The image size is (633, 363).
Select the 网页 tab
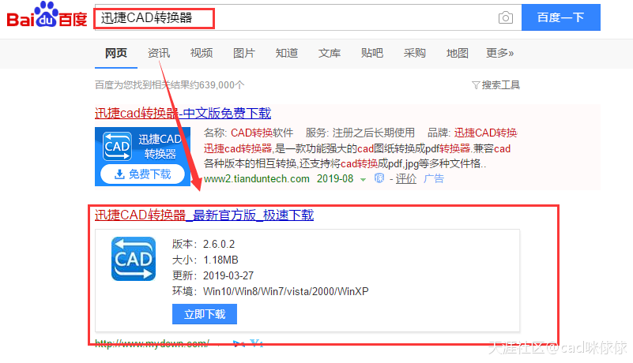pos(116,53)
